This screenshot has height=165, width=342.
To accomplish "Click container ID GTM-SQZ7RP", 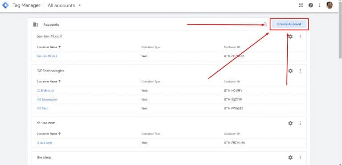I will (x=233, y=99).
